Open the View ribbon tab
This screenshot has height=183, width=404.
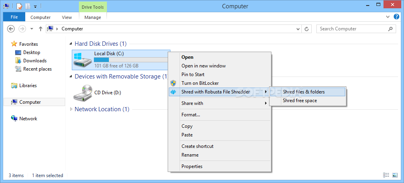[x=67, y=17]
